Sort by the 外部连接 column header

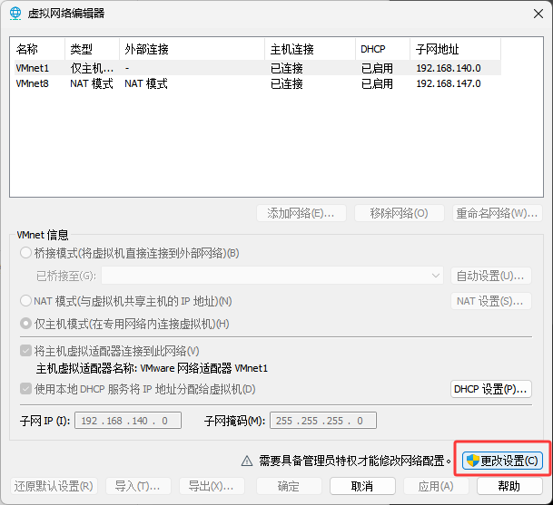(x=192, y=49)
